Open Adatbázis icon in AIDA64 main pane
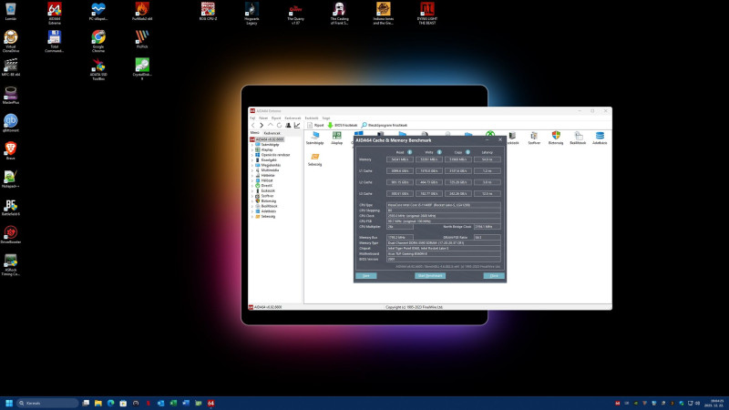Viewport: 729px width, 410px height. 600,138
